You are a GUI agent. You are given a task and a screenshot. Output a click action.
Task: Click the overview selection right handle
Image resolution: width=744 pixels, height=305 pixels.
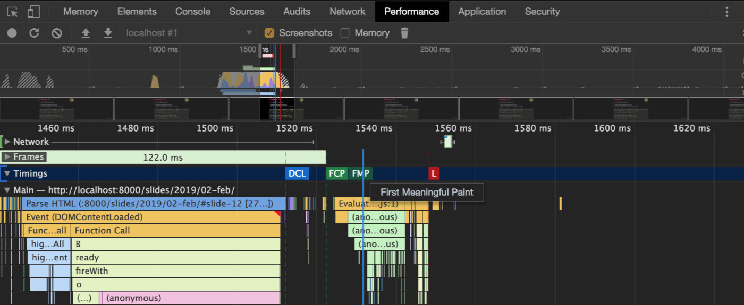click(294, 51)
